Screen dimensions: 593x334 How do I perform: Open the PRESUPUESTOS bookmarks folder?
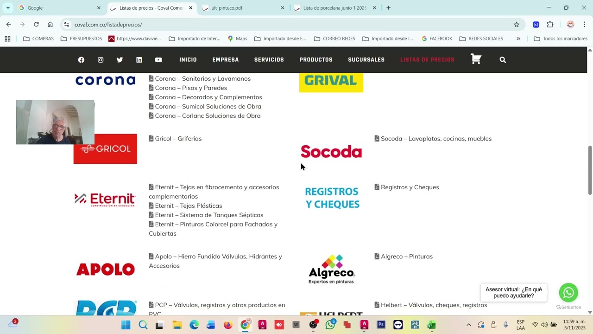click(x=81, y=39)
